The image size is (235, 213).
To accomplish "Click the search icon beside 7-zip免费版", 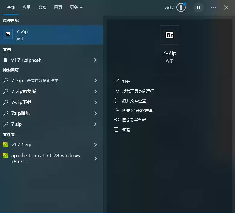I will click(5, 92).
